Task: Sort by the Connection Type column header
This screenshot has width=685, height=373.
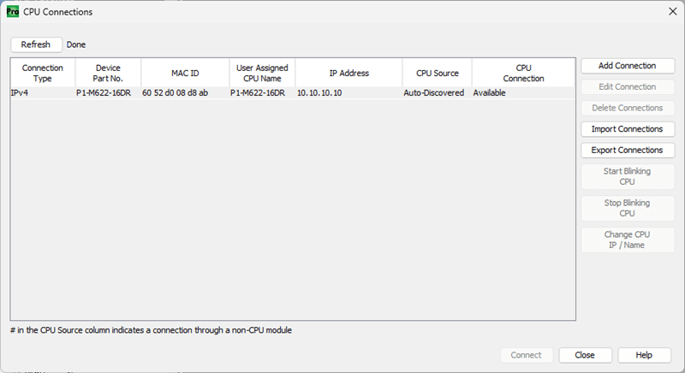Action: click(43, 73)
